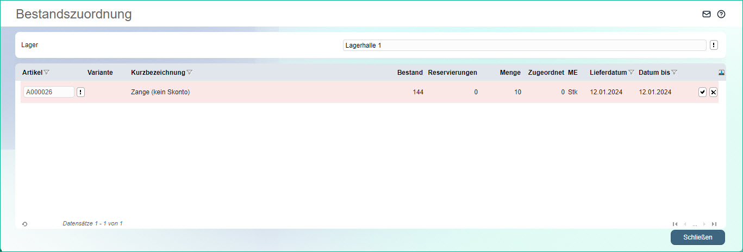
Task: Click the Lieferdatum cell 12.01.2024
Action: tap(606, 92)
